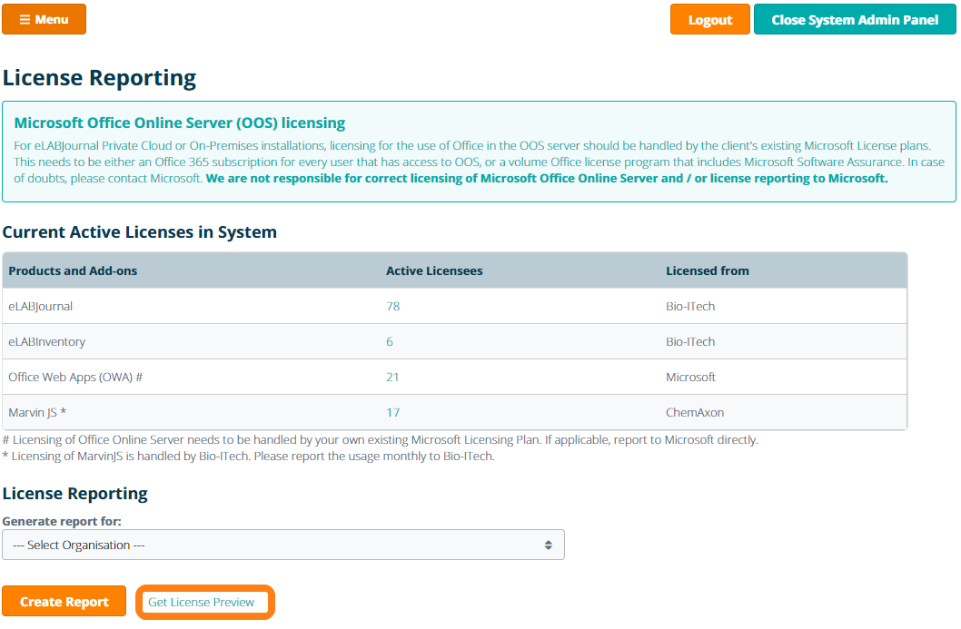Click the Create Report button
Viewport: 961px width, 629px height.
coord(64,602)
